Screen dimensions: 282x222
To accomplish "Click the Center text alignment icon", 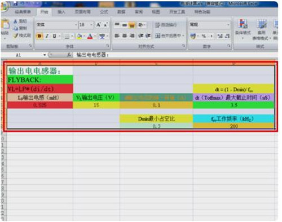I will [125, 35].
